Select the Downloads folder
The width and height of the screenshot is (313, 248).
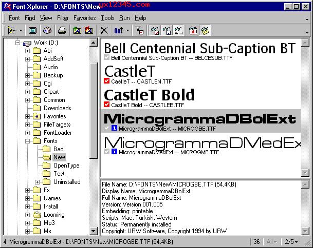[x=58, y=108]
